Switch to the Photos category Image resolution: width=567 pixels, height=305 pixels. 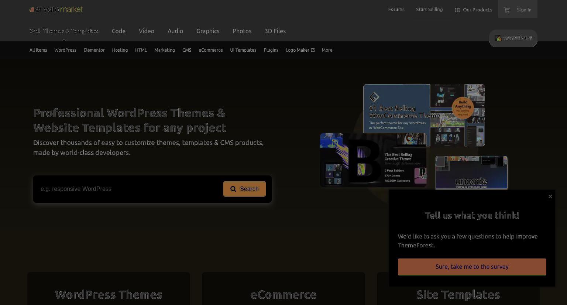click(242, 31)
